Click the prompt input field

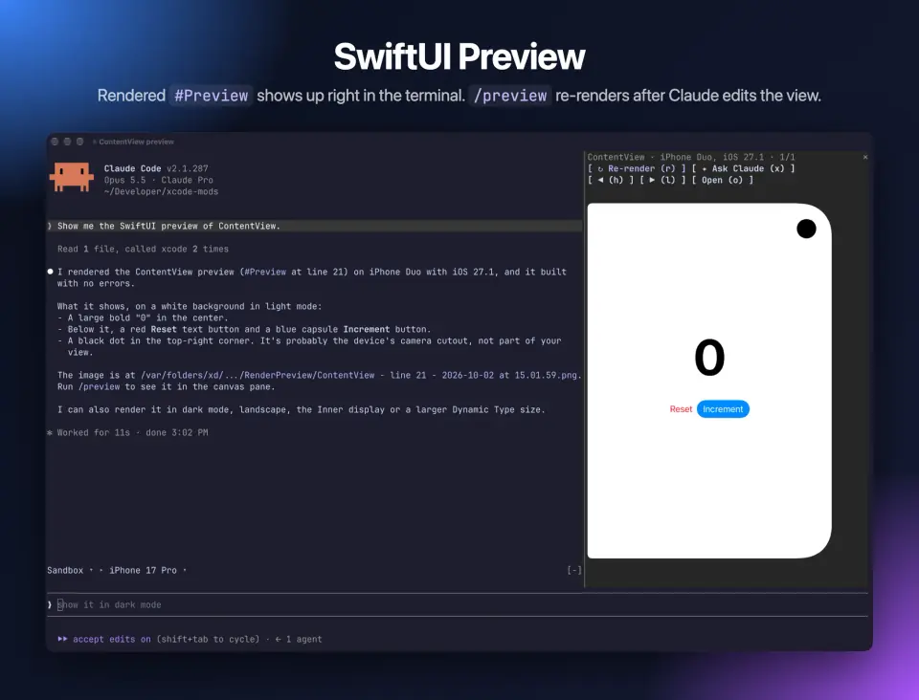[x=458, y=604]
